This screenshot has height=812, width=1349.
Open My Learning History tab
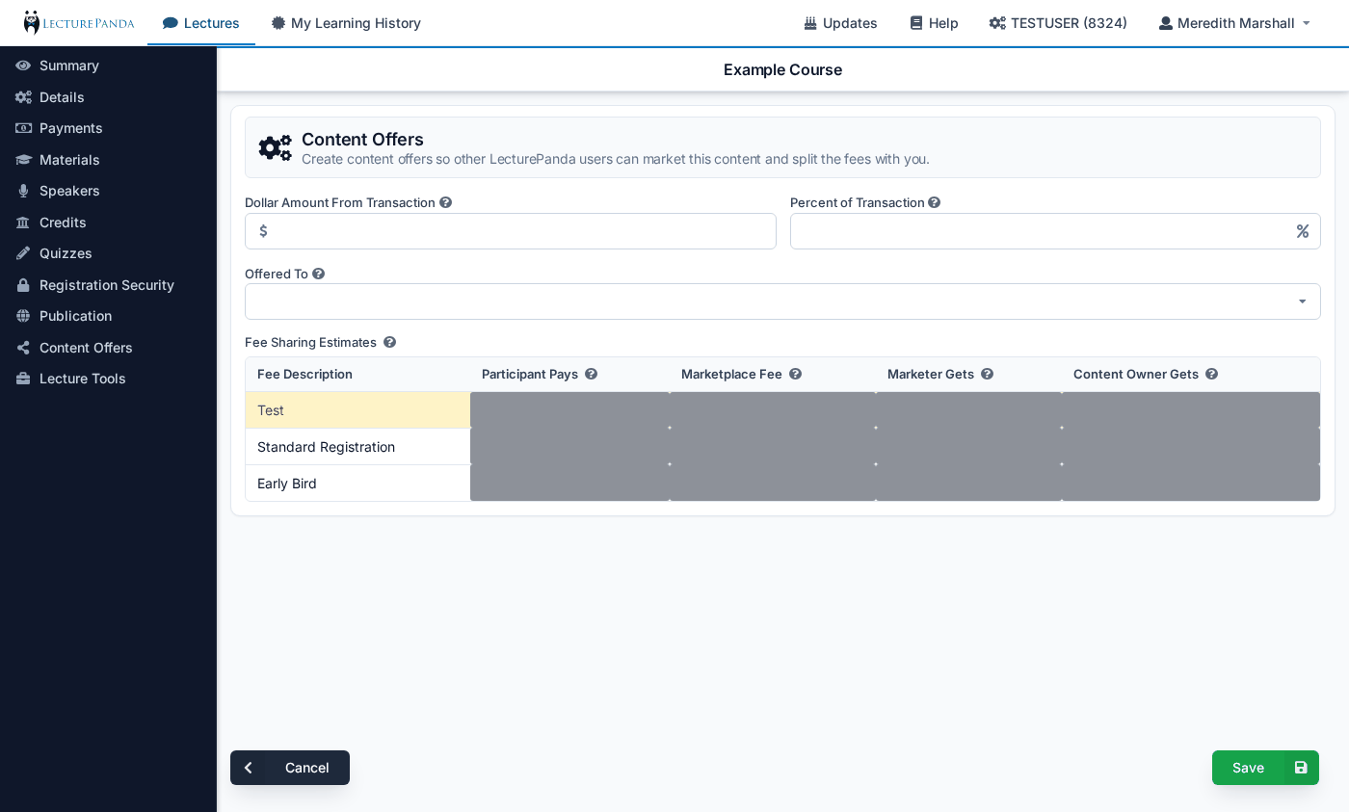coord(346,23)
